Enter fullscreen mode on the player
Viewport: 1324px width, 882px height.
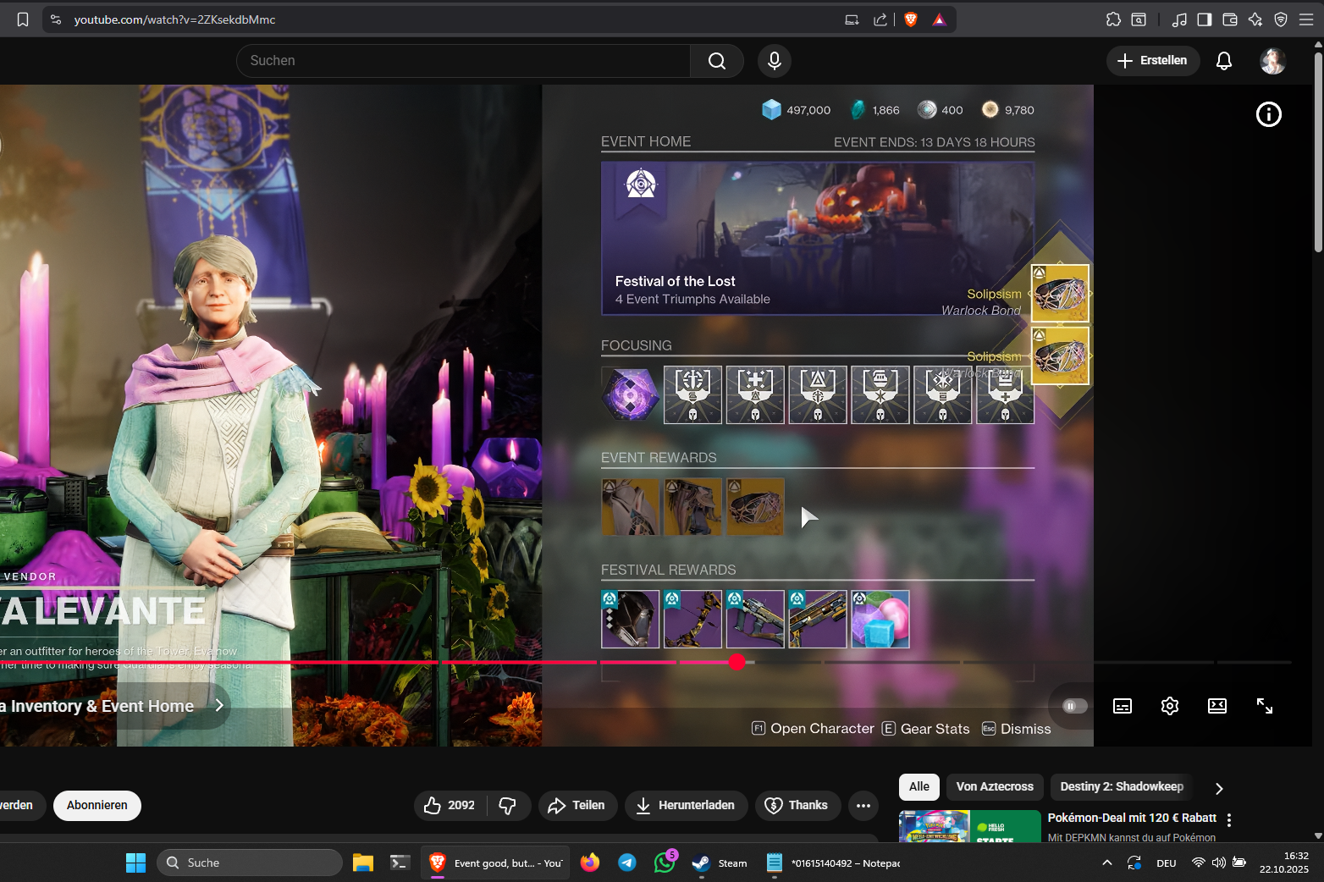[1265, 705]
